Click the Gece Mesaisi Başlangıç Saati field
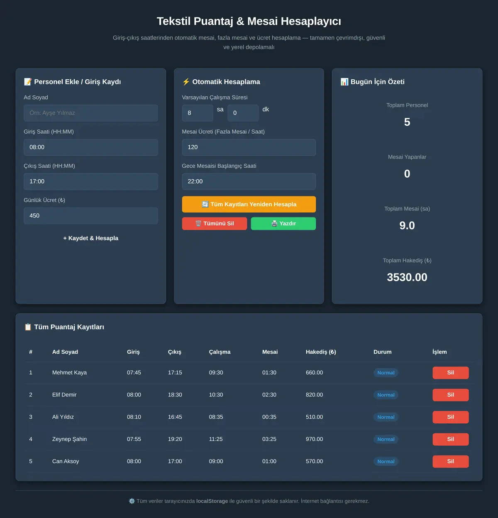 249,181
